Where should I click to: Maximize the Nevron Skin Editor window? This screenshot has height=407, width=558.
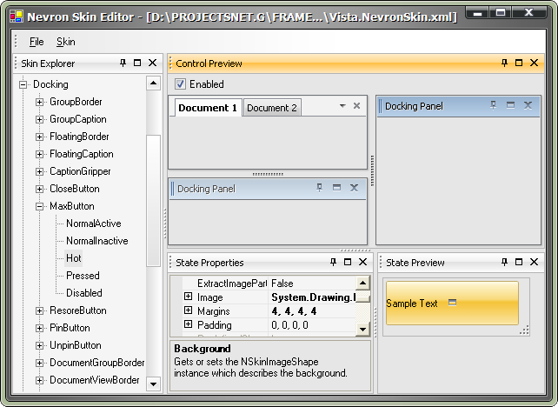click(501, 13)
